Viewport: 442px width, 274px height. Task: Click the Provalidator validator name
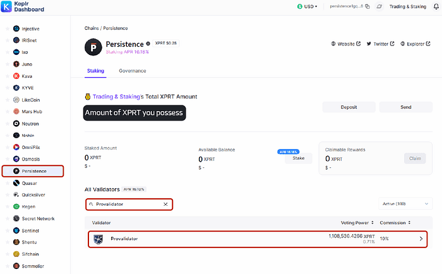pyautogui.click(x=124, y=239)
